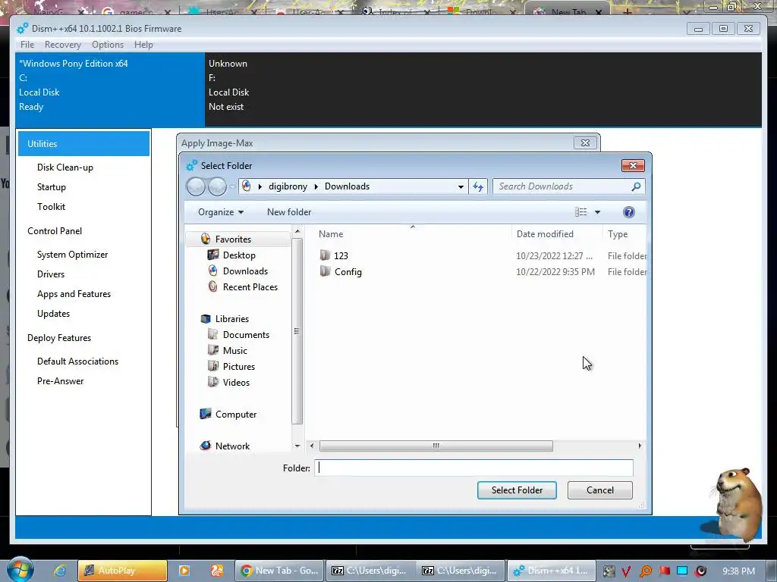This screenshot has width=777, height=582.
Task: Click the Downloads breadcrumb in address bar
Action: [347, 186]
